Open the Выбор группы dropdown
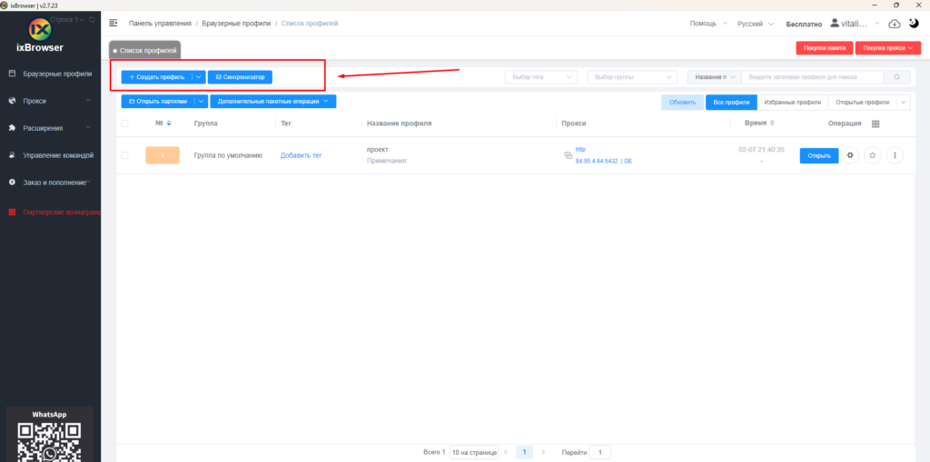Viewport: 930px width, 462px height. coord(632,77)
